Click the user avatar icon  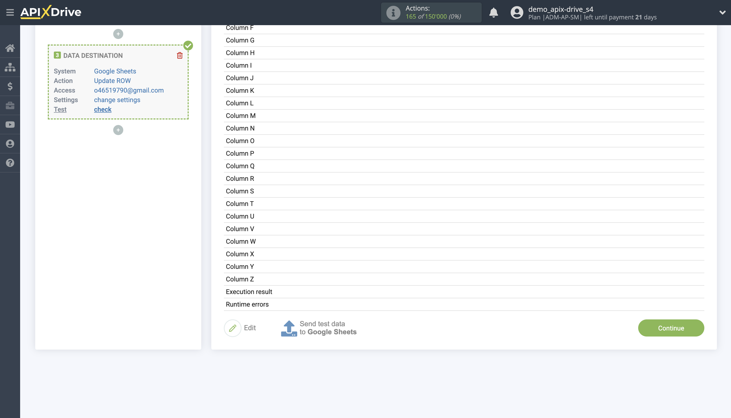(516, 13)
